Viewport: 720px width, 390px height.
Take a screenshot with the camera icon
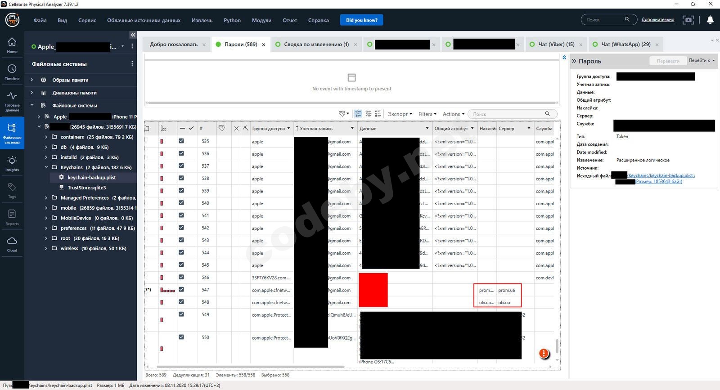pos(688,20)
